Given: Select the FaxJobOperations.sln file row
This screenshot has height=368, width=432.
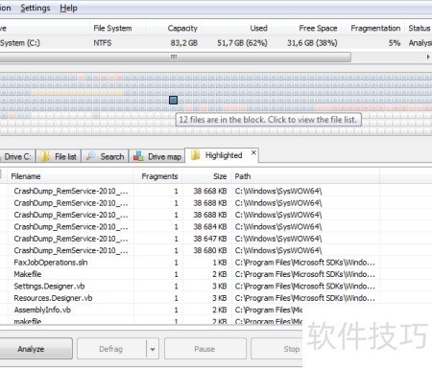Looking at the screenshot, I should [192, 263].
